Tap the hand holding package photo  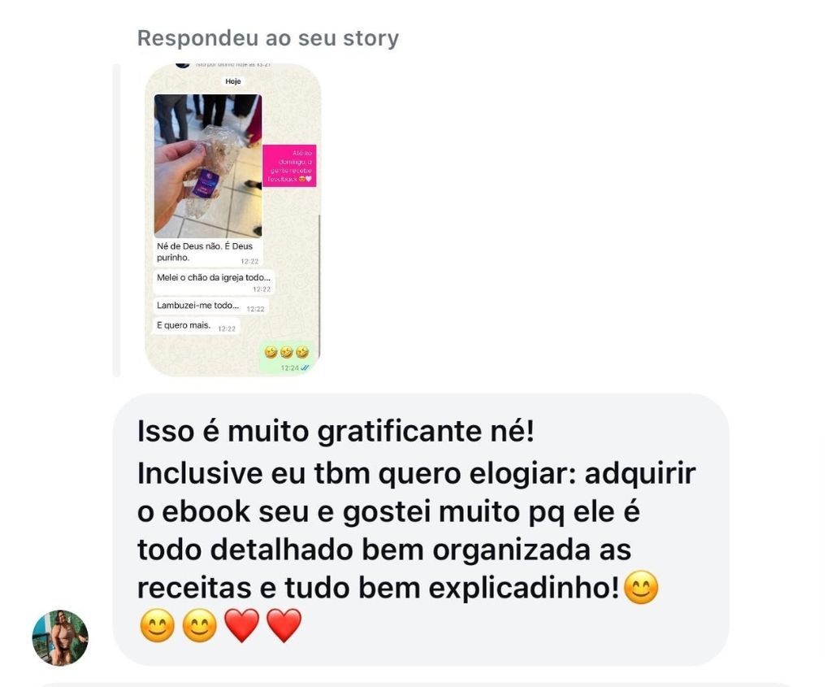click(x=208, y=166)
